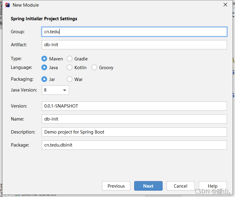Click the Package field with cn.tedu.dbinit

tap(134, 145)
